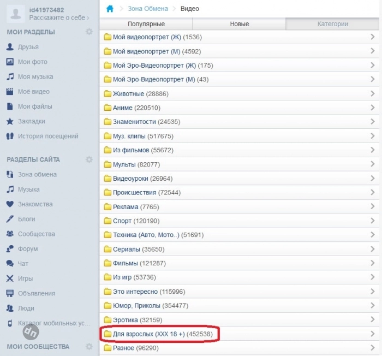Click the user avatar thumbnail
Image resolution: width=382 pixels, height=356 pixels.
click(x=16, y=14)
